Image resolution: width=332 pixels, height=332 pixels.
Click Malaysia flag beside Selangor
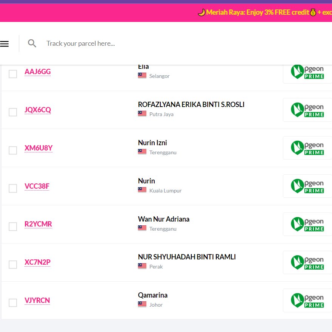click(142, 76)
